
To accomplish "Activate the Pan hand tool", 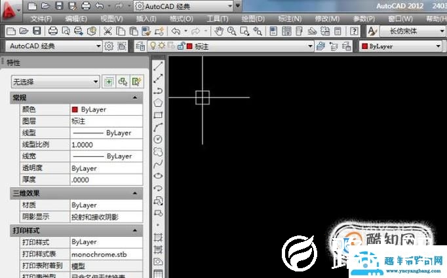I will click(219, 31).
